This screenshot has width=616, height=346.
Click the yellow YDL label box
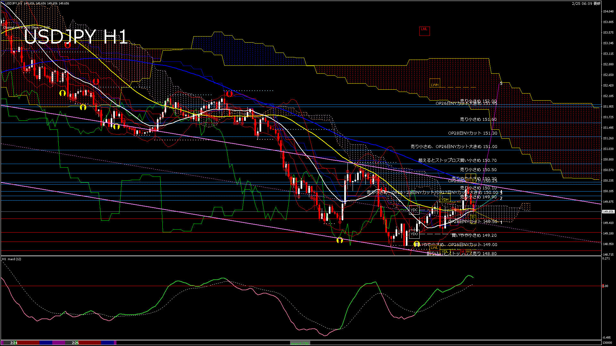(444, 251)
